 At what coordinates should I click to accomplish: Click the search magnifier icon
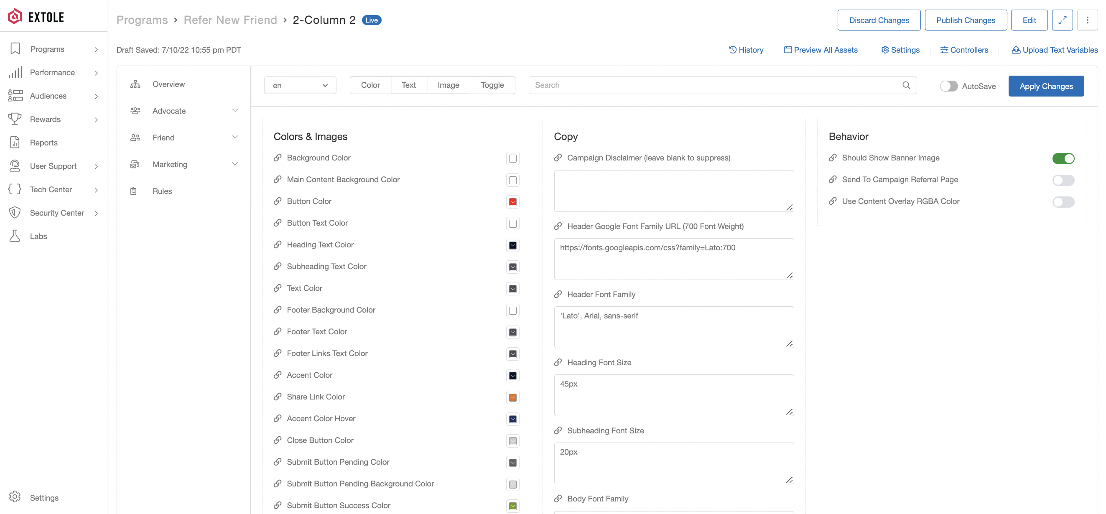[906, 85]
